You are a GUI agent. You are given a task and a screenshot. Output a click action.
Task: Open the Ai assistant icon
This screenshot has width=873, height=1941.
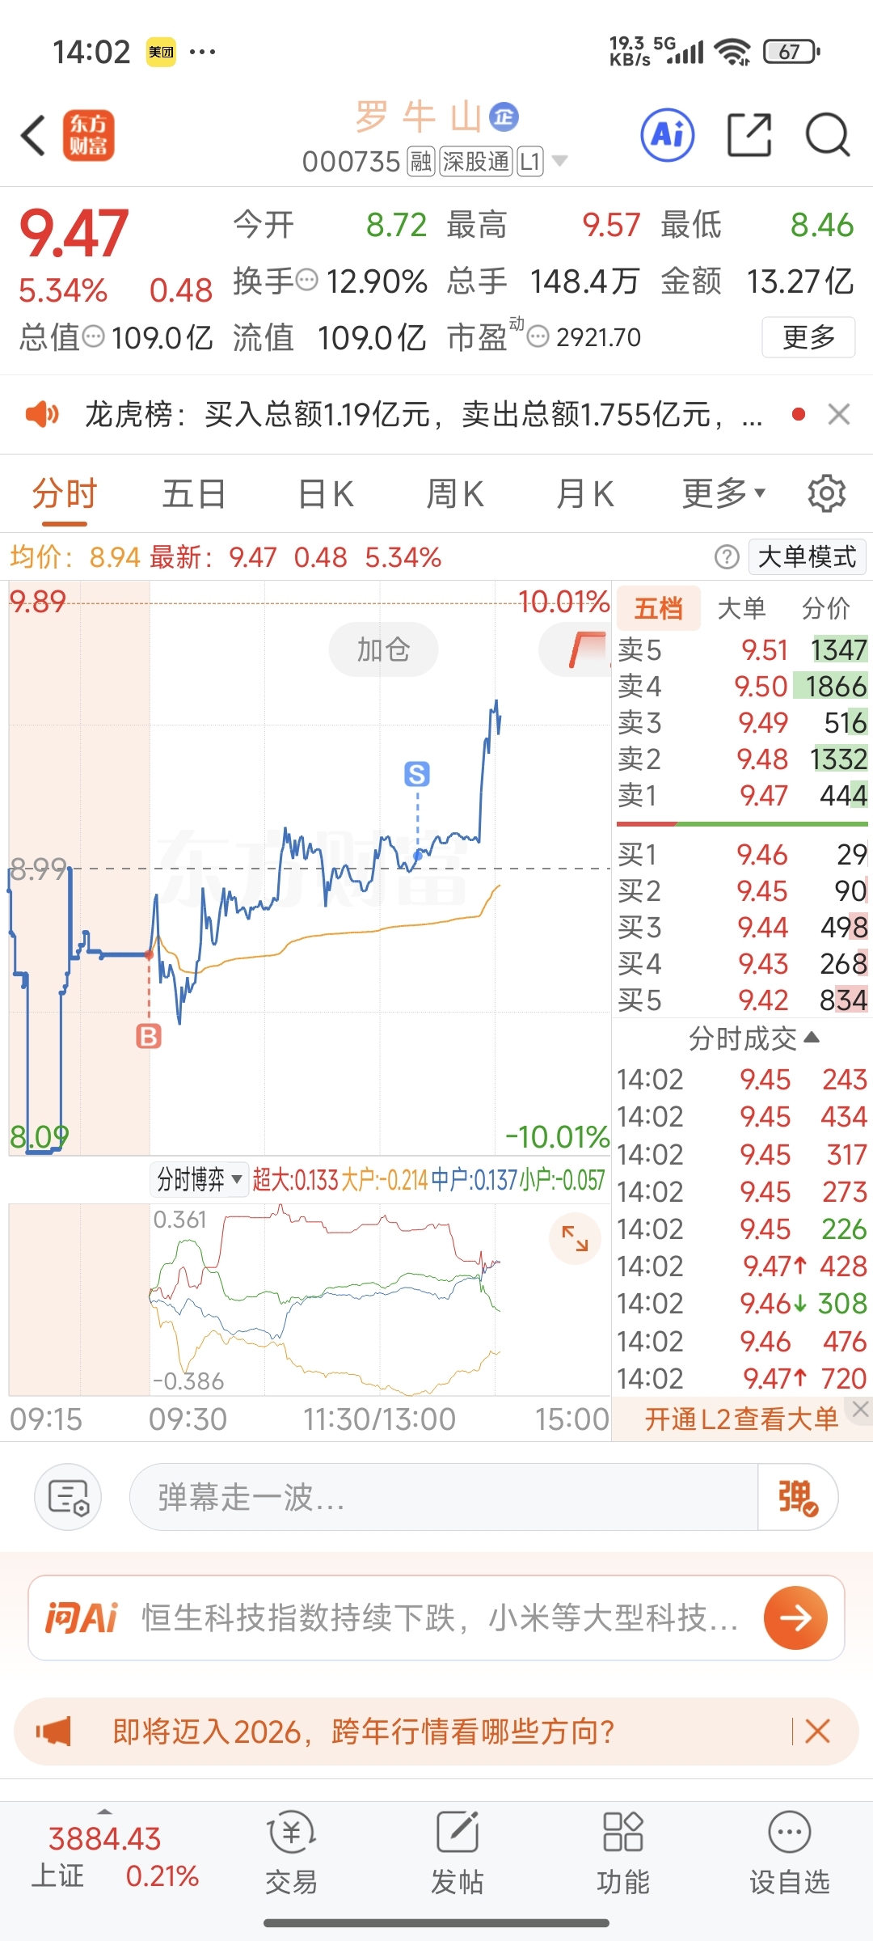coord(668,134)
